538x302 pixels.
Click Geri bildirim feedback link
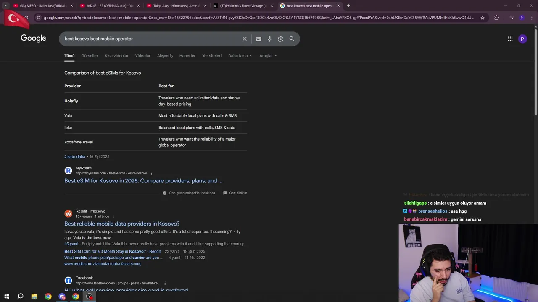(x=235, y=193)
